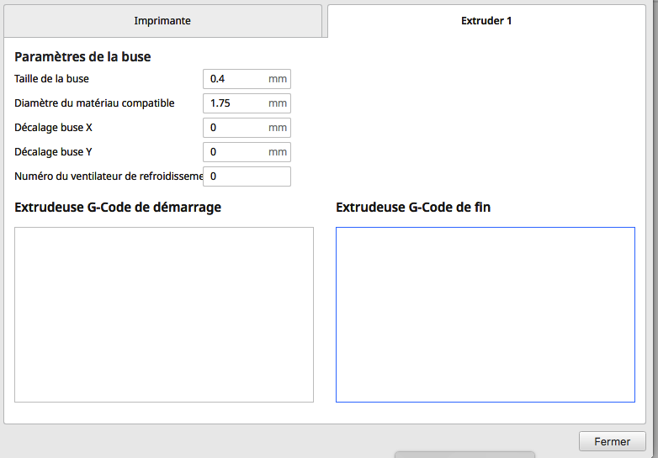Click the cooling fan number field
The image size is (658, 458).
click(247, 176)
